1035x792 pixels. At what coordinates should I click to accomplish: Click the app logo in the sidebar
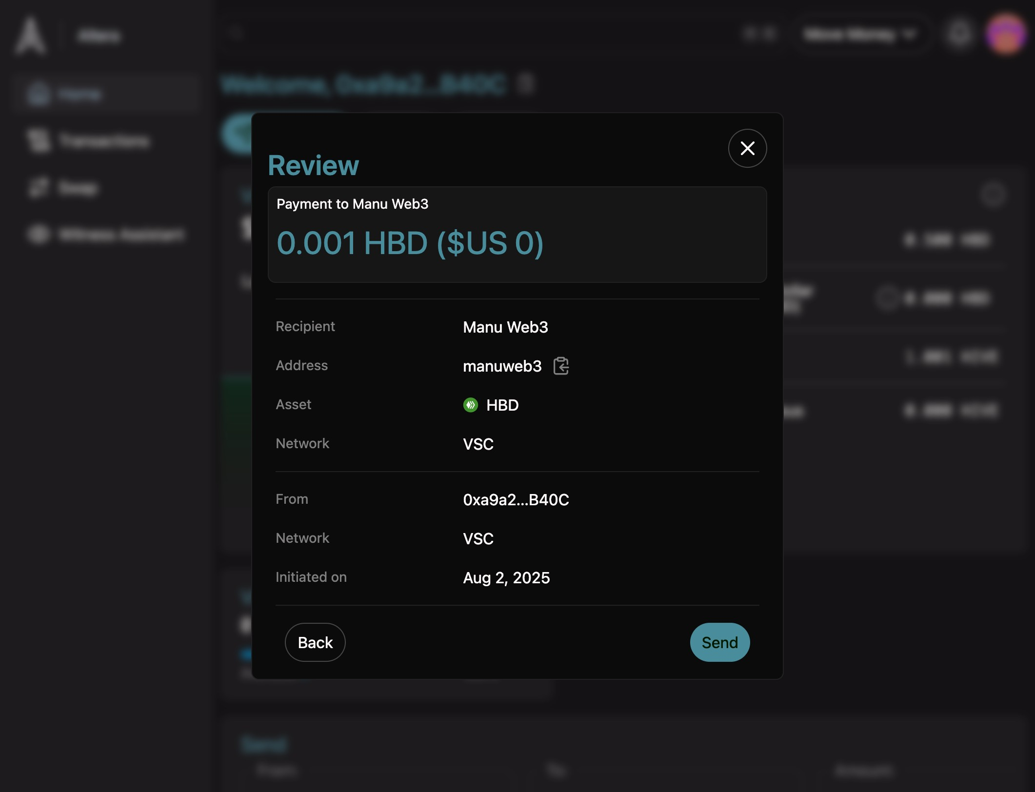coord(30,35)
